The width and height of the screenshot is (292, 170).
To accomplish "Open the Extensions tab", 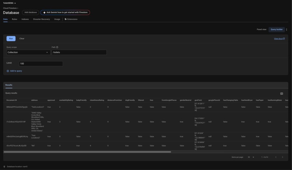I will [71, 19].
